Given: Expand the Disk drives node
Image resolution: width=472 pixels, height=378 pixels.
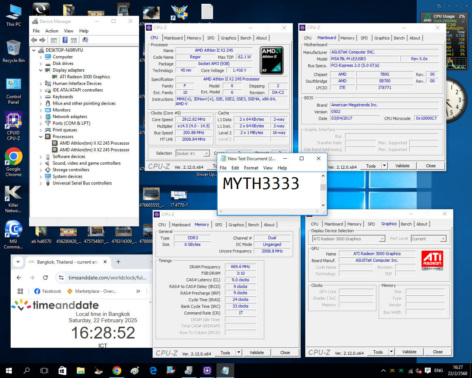Looking at the screenshot, I should [41, 63].
